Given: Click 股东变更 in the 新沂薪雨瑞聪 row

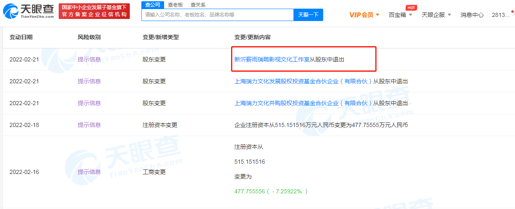Looking at the screenshot, I should click(154, 59).
